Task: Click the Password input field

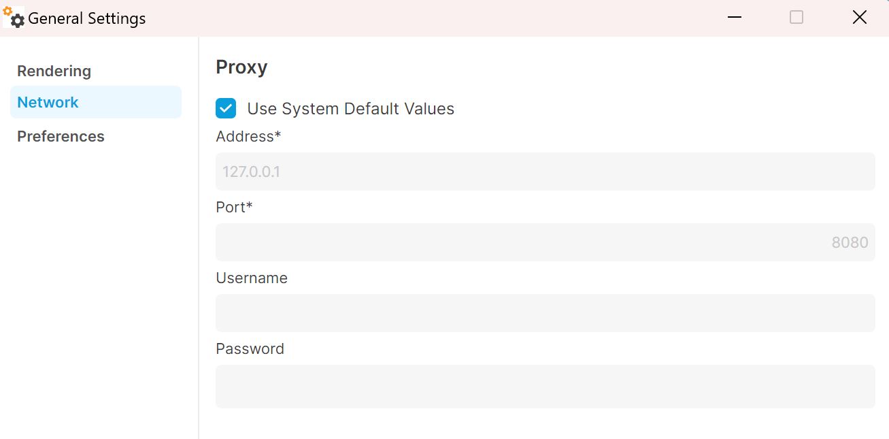Action: [545, 387]
